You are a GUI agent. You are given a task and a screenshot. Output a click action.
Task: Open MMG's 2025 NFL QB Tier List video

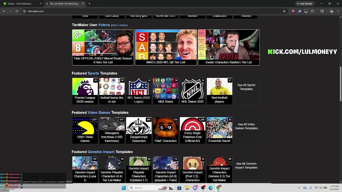coord(166,47)
